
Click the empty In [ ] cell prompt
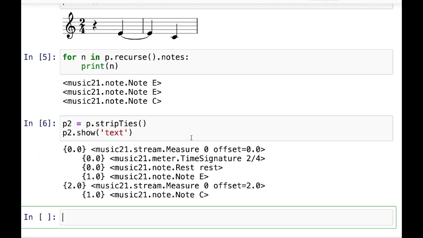(x=40, y=217)
